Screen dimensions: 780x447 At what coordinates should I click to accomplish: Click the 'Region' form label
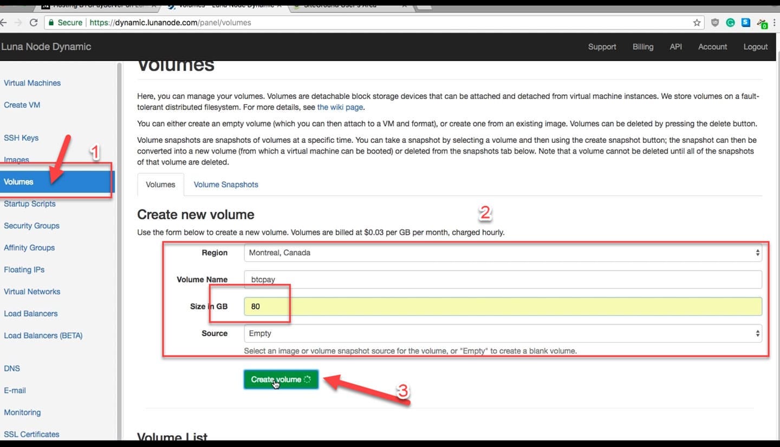(214, 253)
